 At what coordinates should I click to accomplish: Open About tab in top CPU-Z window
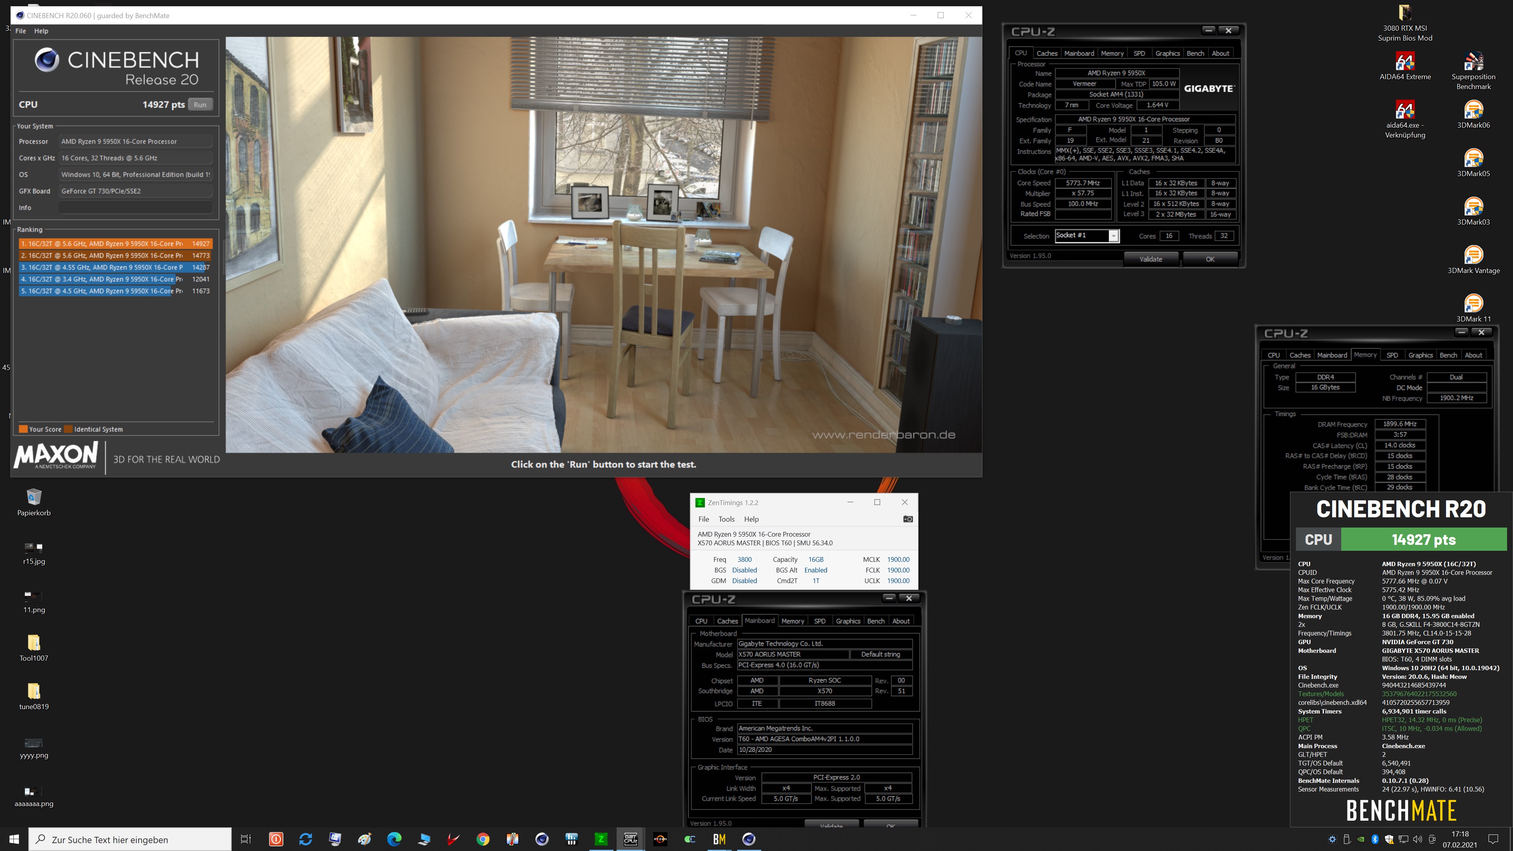pos(1221,53)
